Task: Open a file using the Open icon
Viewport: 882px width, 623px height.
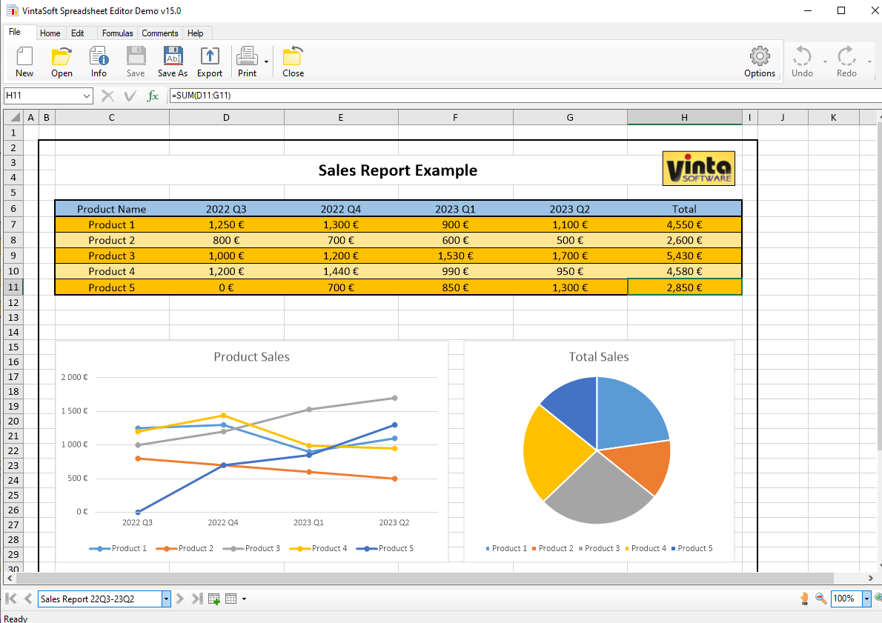Action: (x=62, y=61)
